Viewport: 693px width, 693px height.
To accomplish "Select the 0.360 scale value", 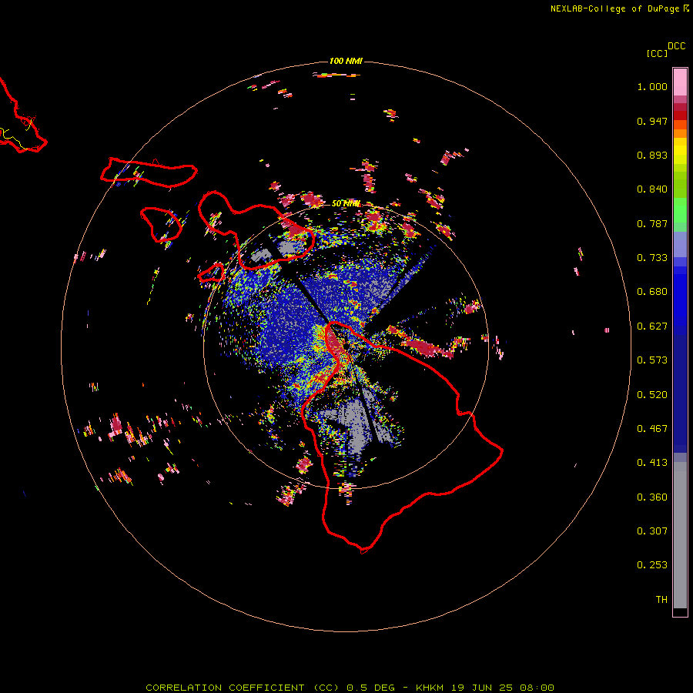I will click(x=652, y=497).
